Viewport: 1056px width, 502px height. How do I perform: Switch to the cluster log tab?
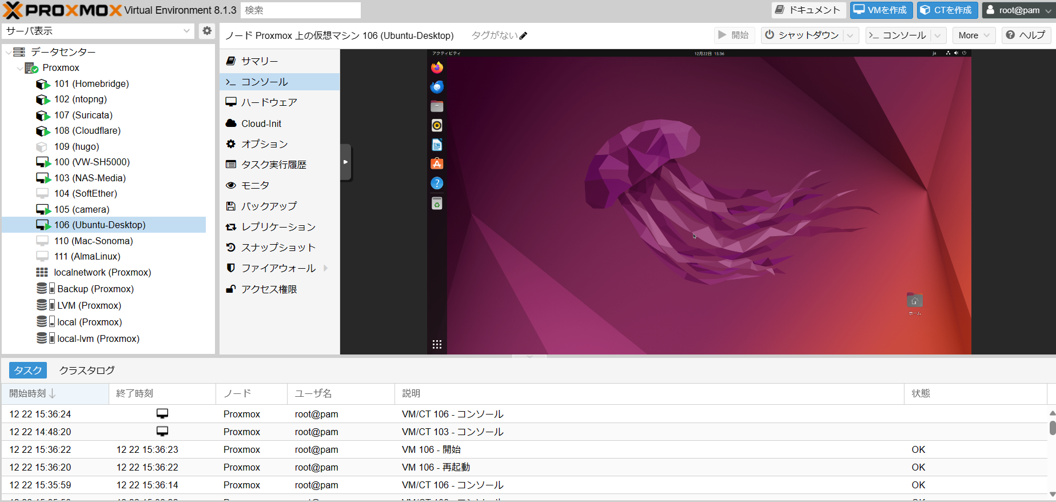coord(87,370)
